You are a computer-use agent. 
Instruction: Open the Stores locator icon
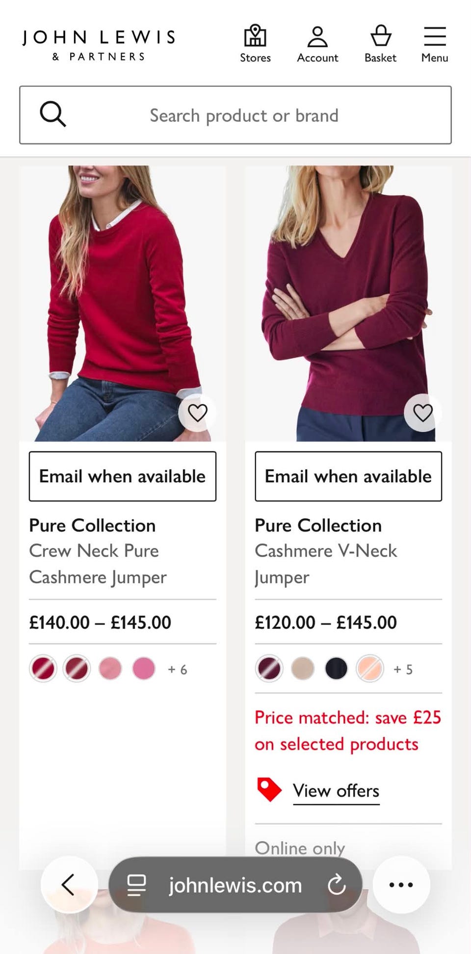coord(255,44)
